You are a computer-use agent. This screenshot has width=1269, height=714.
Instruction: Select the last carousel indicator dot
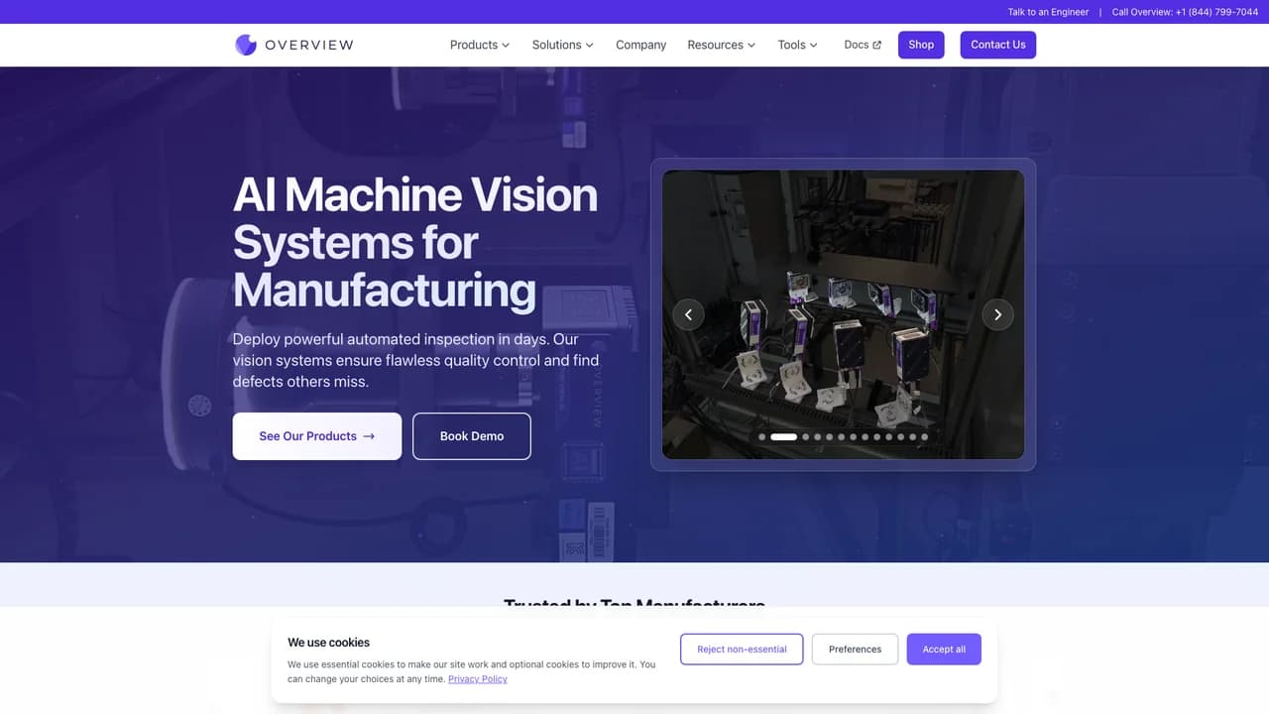[x=925, y=436]
